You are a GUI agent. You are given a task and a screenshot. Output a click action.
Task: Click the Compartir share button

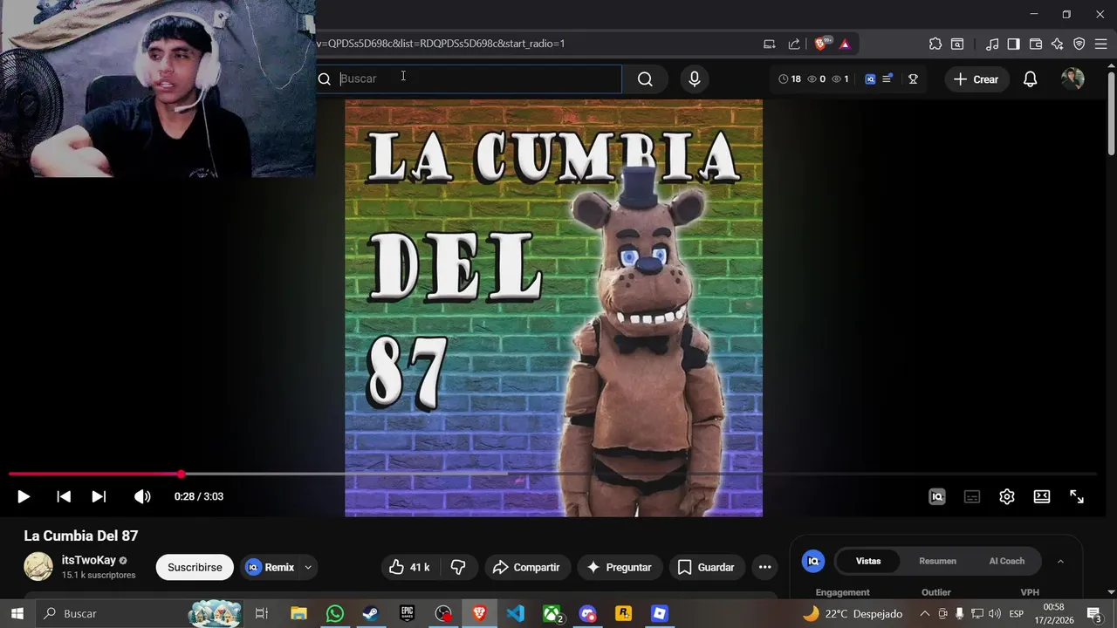(527, 567)
